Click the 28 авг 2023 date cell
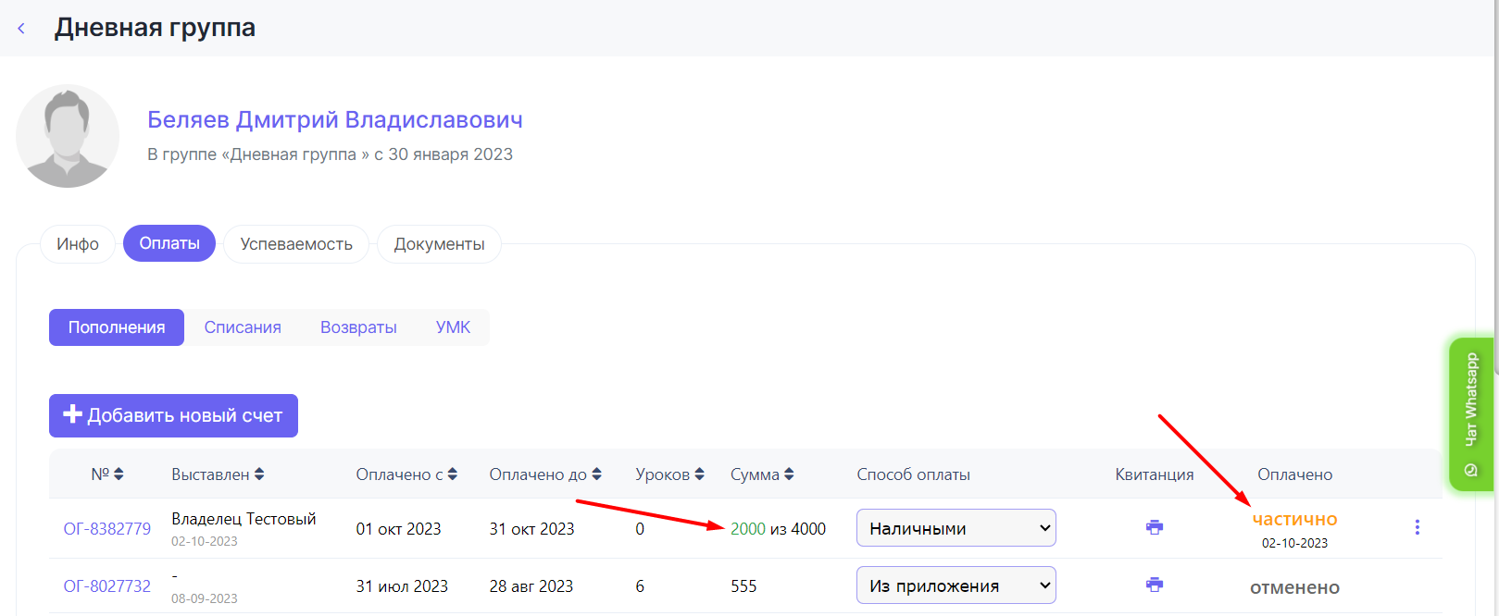Screen dimensions: 1499x616 [x=531, y=586]
